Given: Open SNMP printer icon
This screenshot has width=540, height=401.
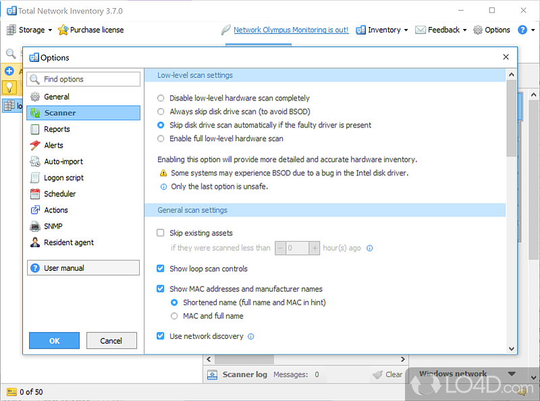Looking at the screenshot, I should click(35, 226).
